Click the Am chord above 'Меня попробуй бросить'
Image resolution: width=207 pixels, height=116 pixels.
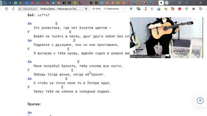tap(29, 62)
